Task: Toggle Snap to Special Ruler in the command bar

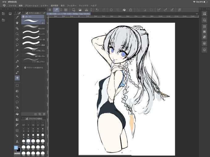Action: [166, 10]
